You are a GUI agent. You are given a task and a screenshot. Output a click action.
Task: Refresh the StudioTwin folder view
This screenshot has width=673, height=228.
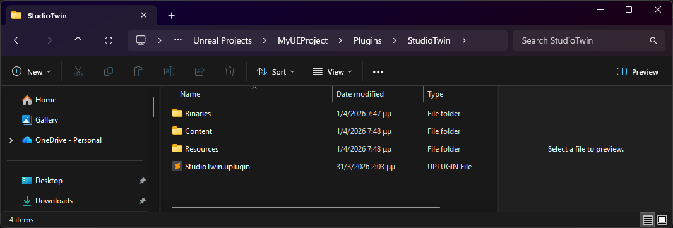click(x=109, y=40)
